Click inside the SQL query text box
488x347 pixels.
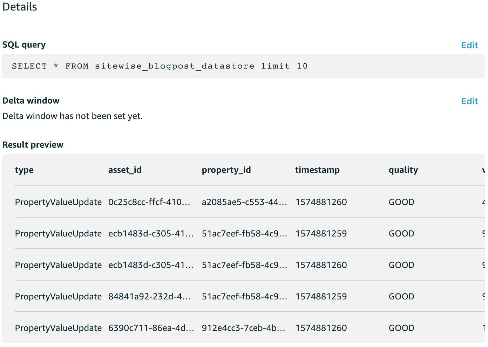[244, 66]
